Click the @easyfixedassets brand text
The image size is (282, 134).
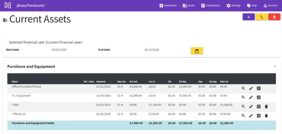[30, 5]
